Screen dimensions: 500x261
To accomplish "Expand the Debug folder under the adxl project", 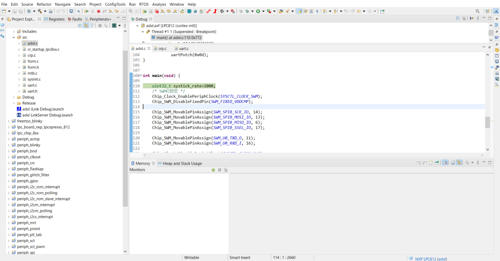I will [x=14, y=97].
